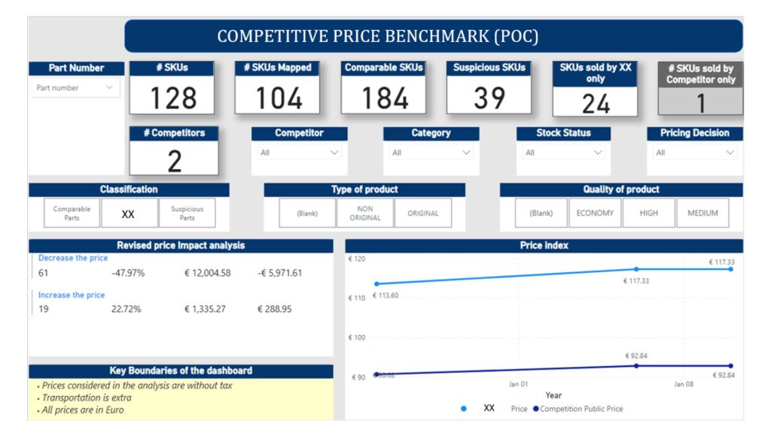The width and height of the screenshot is (771, 433).
Task: Click the XX Price legend marker
Action: click(463, 409)
